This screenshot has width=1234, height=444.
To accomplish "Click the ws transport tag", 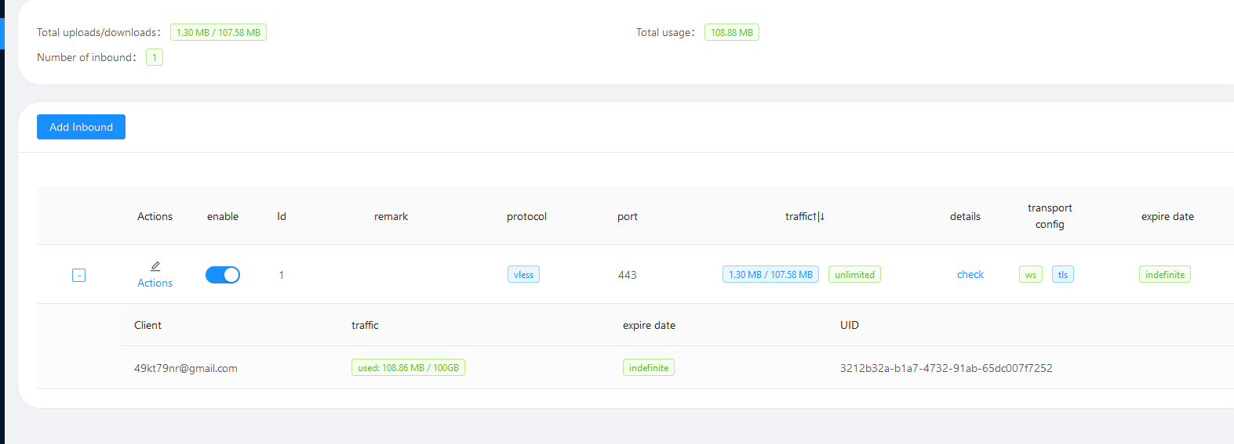I will point(1030,275).
